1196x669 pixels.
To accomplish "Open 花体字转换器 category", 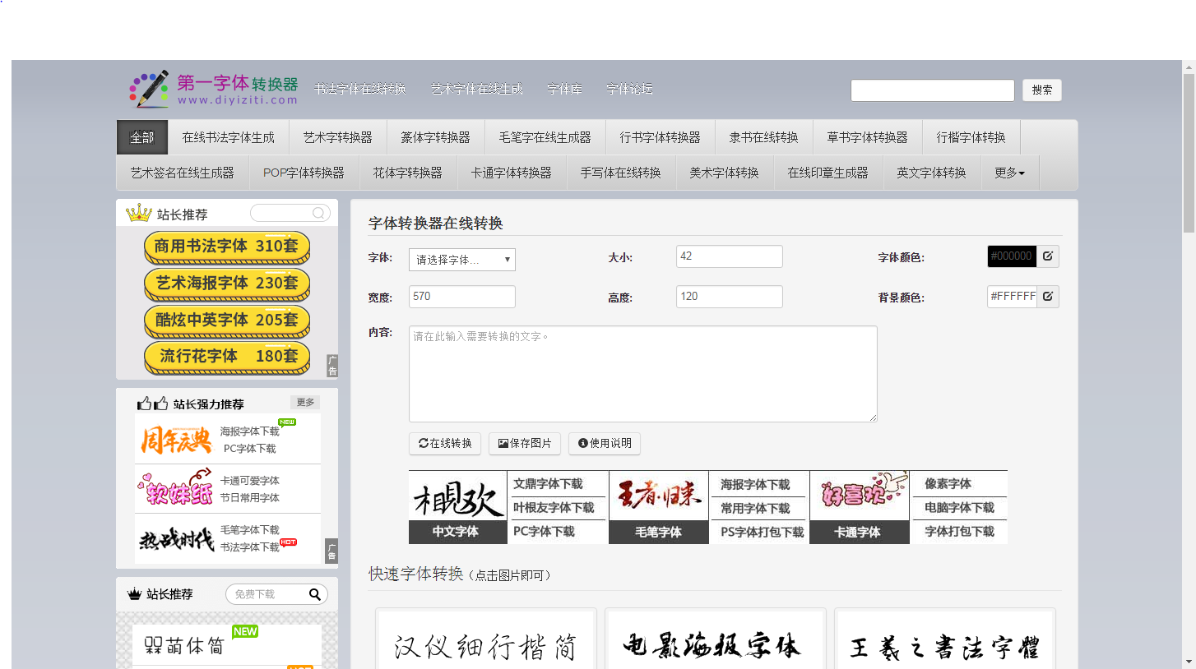I will [408, 173].
